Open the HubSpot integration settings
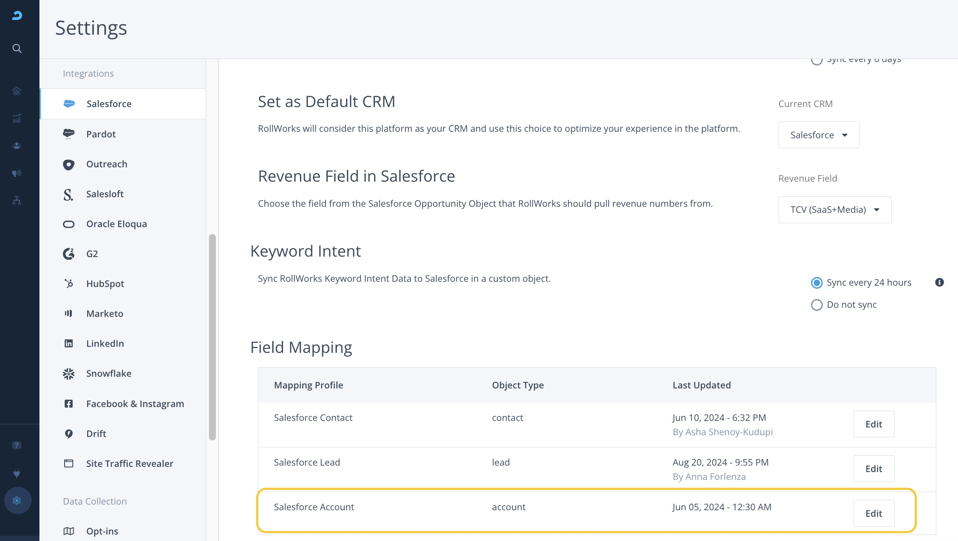Image resolution: width=958 pixels, height=541 pixels. coord(105,284)
